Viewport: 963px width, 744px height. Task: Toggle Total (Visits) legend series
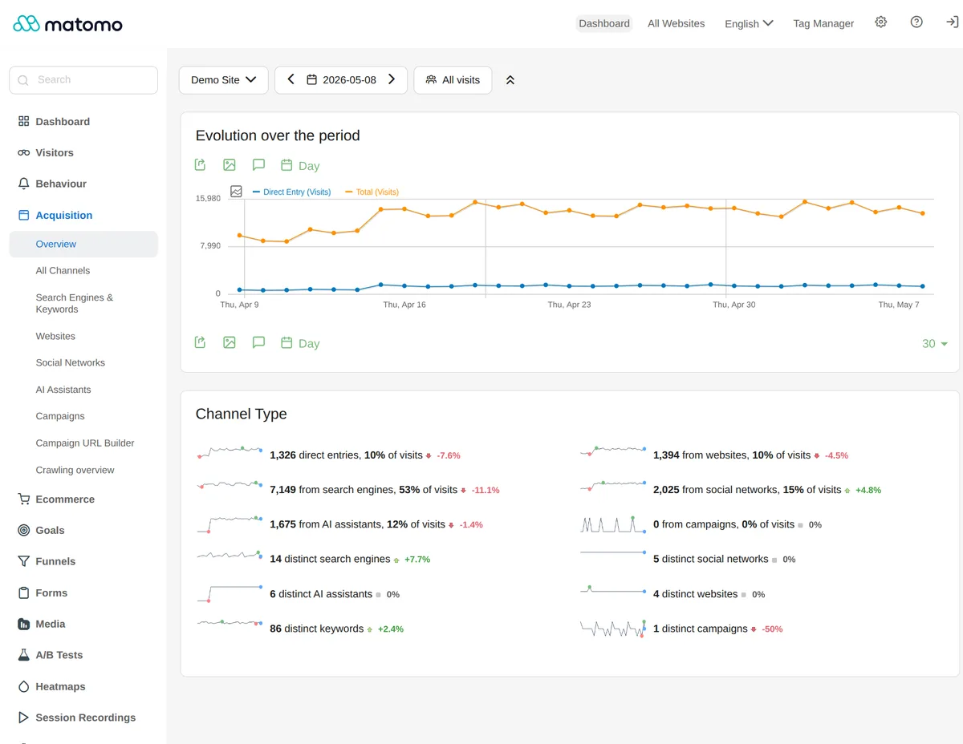pos(372,192)
